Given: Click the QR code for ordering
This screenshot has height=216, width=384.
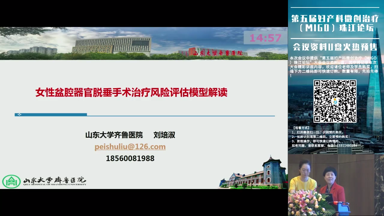Looking at the screenshot, I should [x=335, y=101].
